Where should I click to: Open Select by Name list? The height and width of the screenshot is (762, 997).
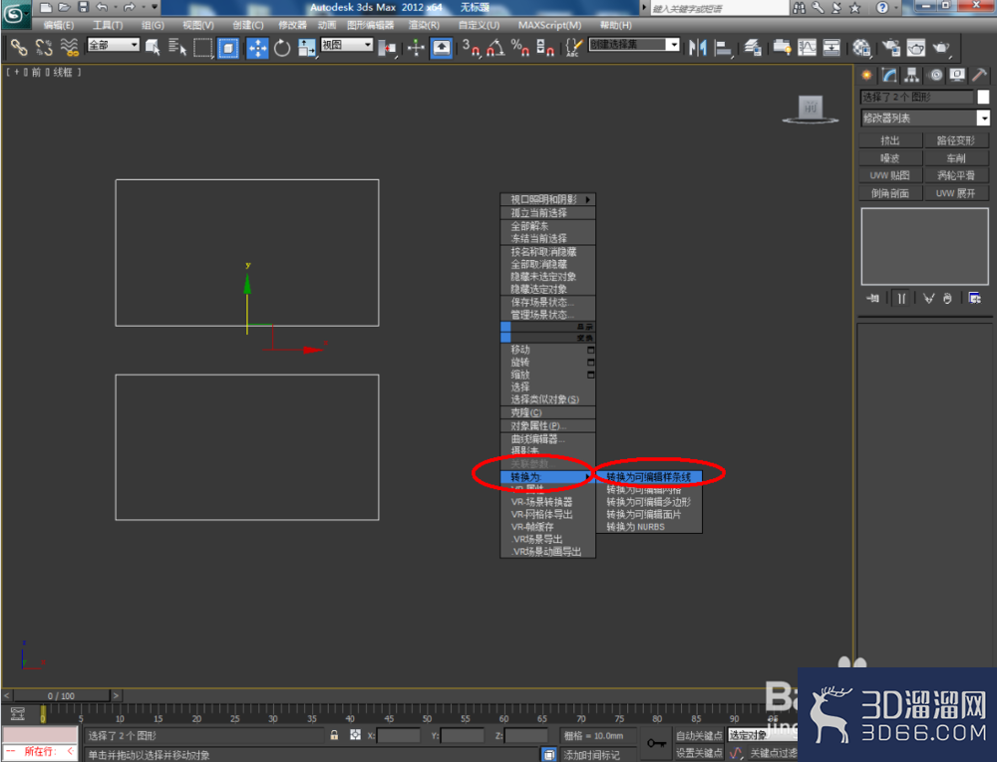(177, 47)
